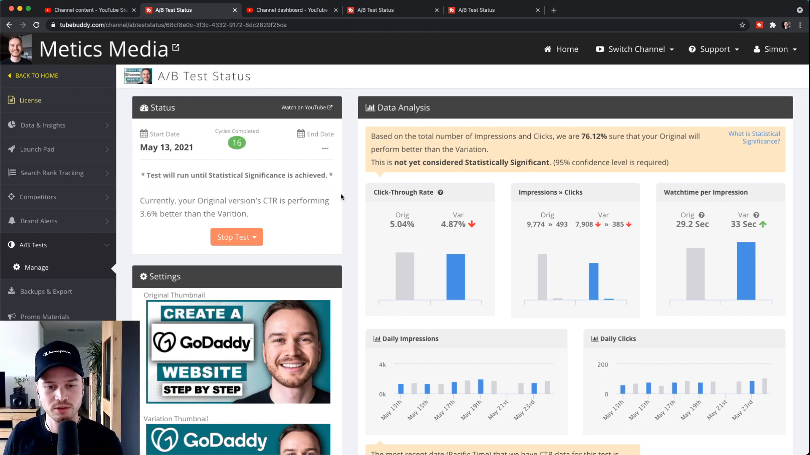Close the Channel content tab
The height and width of the screenshot is (455, 810).
(x=134, y=10)
